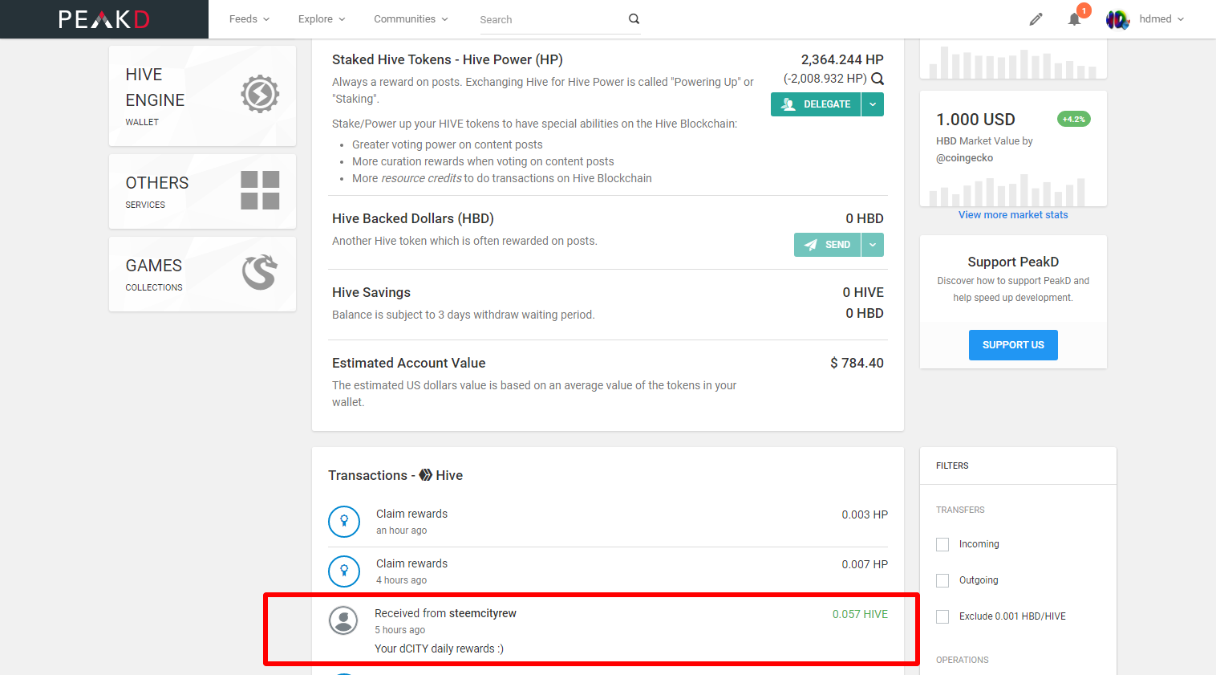
Task: Click the Hive Savings heading
Action: pos(371,292)
